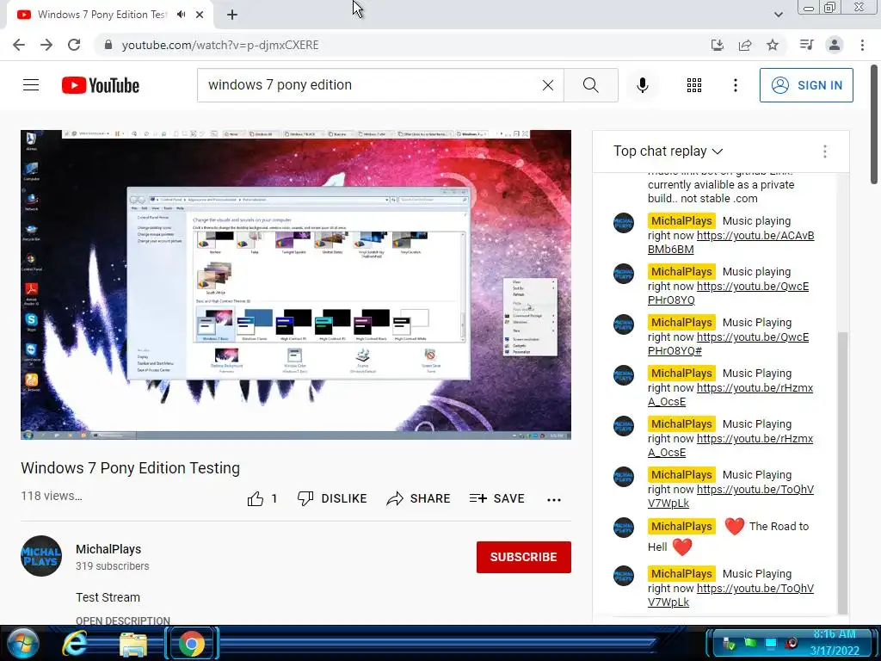Open the Chrome three-dot menu
The height and width of the screenshot is (661, 881).
point(862,45)
